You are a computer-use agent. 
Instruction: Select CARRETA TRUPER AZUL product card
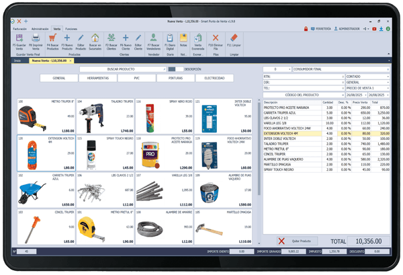tap(46, 190)
